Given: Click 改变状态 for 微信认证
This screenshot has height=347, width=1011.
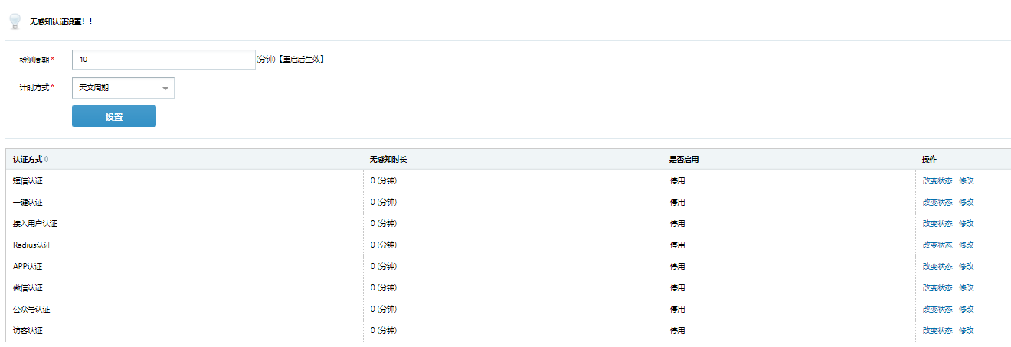Looking at the screenshot, I should coord(937,288).
